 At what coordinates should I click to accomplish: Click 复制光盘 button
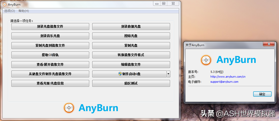[131, 45]
